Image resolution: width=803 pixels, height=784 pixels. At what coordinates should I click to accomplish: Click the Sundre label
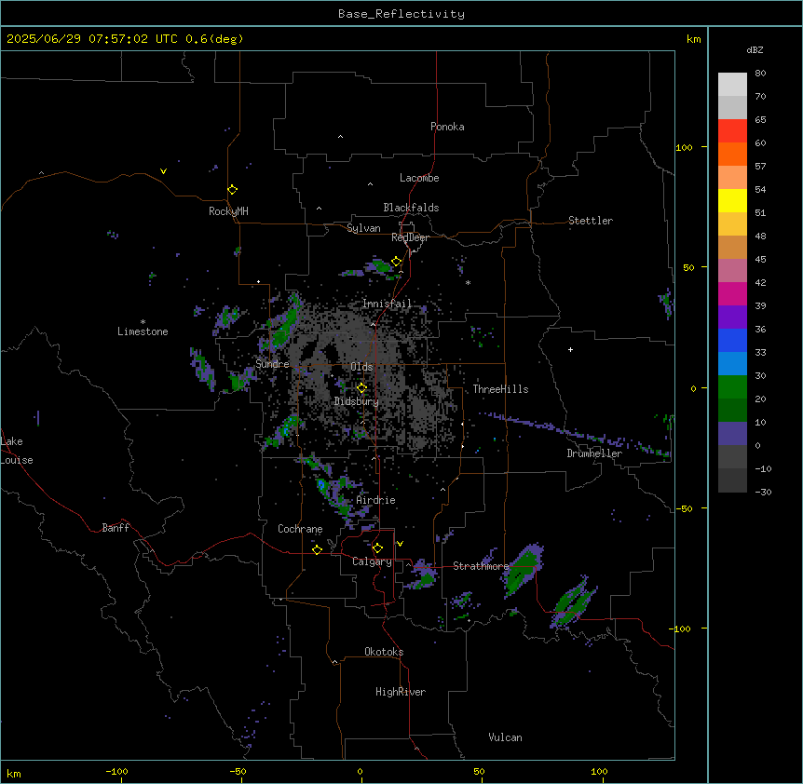(x=272, y=364)
